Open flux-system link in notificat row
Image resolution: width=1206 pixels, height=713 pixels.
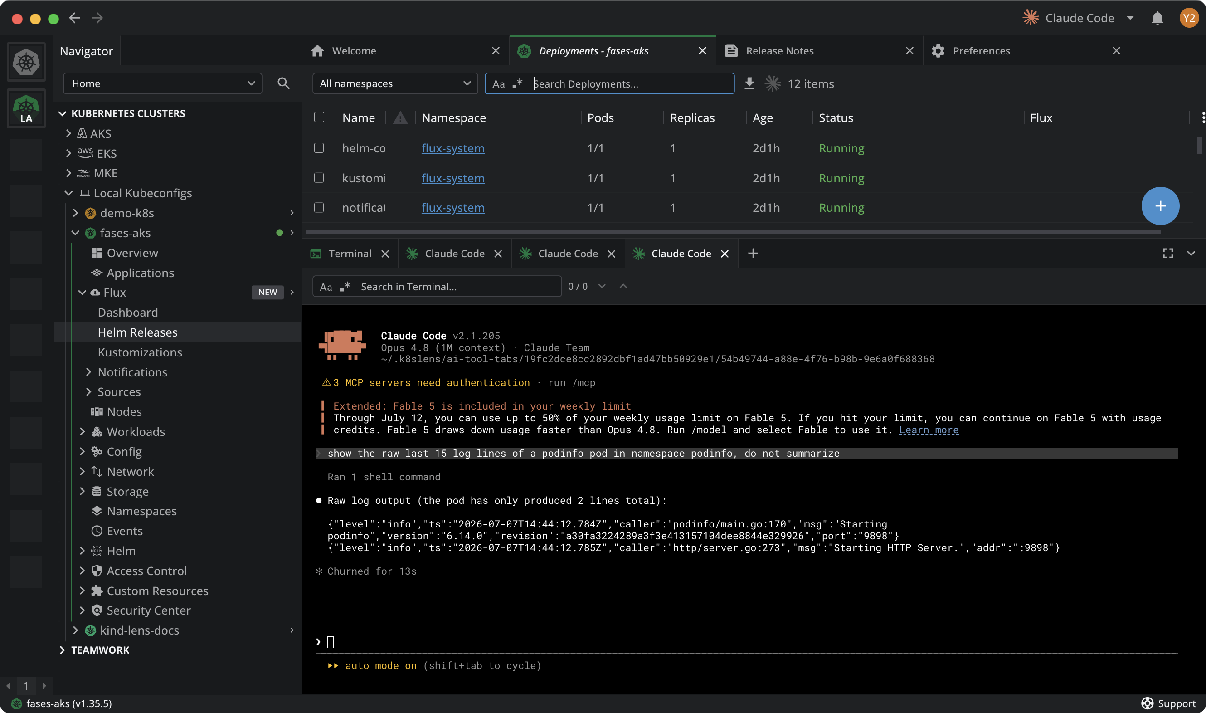point(453,208)
